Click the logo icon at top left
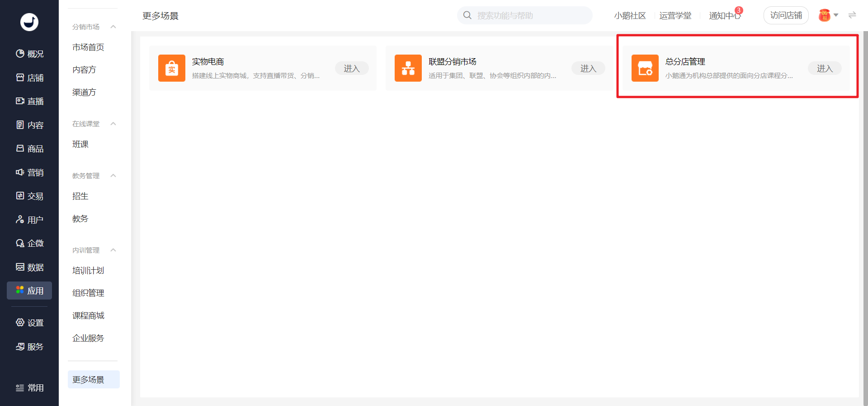The width and height of the screenshot is (868, 406). pyautogui.click(x=29, y=22)
